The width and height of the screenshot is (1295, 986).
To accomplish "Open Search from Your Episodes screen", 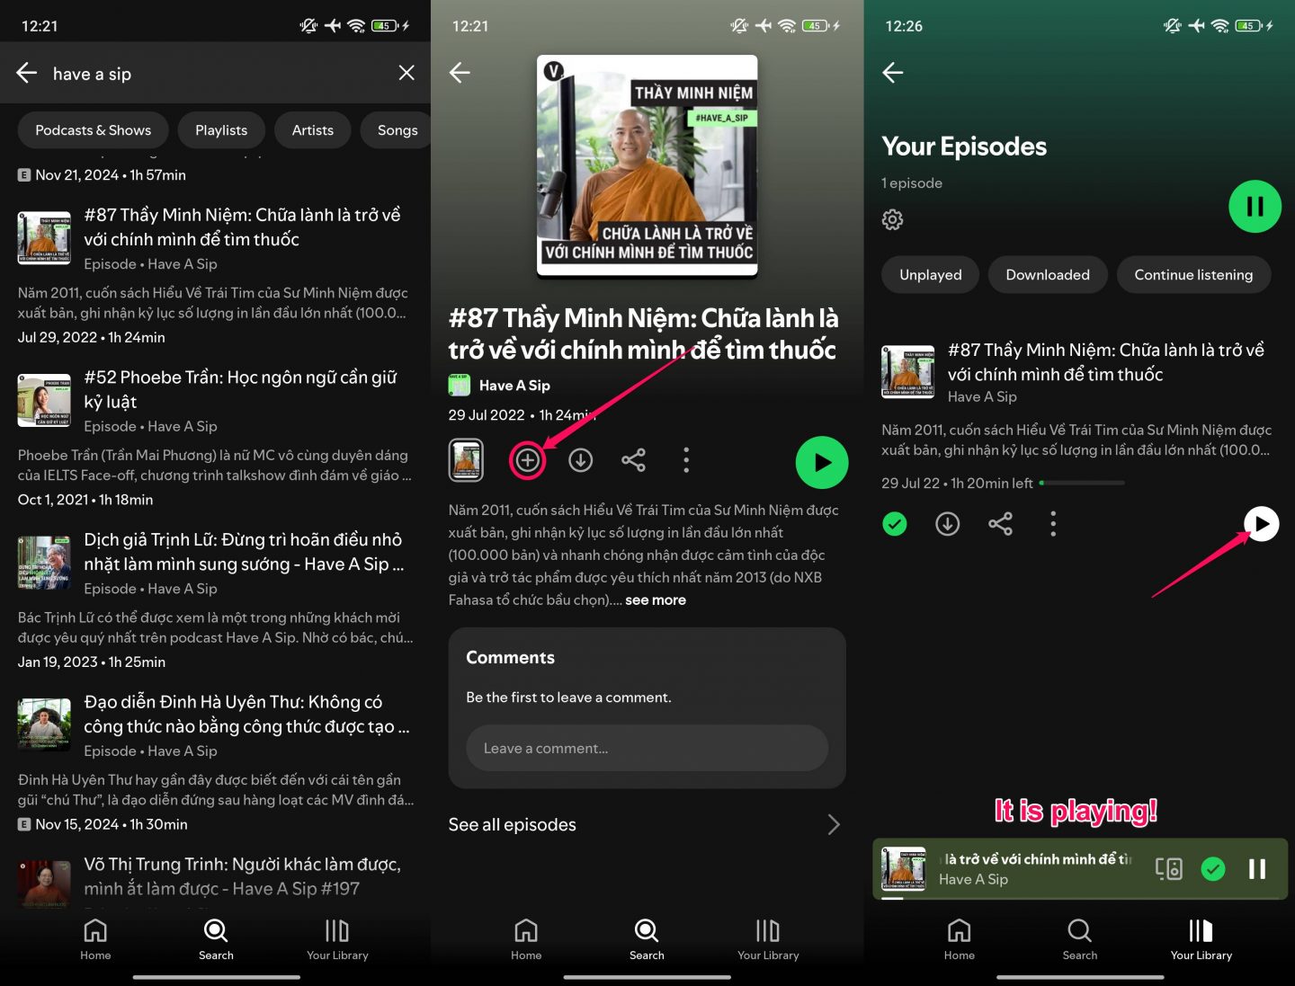I will click(x=1080, y=939).
